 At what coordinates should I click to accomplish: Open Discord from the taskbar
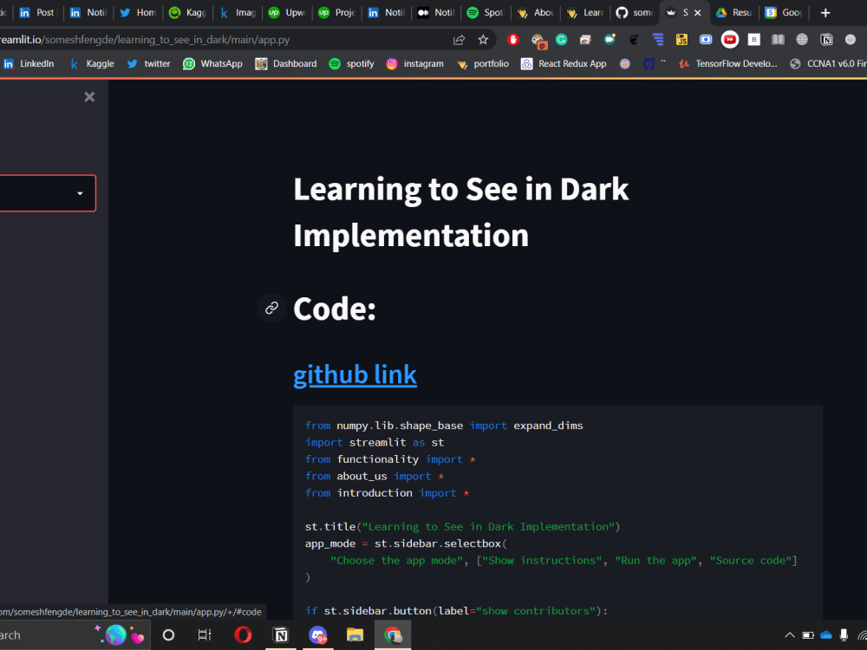click(318, 635)
